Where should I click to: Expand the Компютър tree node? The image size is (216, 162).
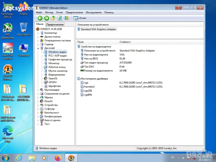click(x=38, y=33)
